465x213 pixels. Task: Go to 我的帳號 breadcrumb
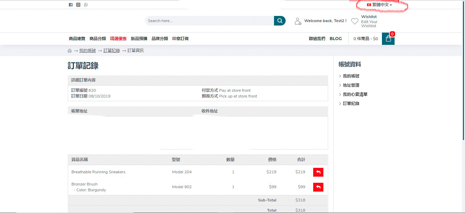click(87, 51)
